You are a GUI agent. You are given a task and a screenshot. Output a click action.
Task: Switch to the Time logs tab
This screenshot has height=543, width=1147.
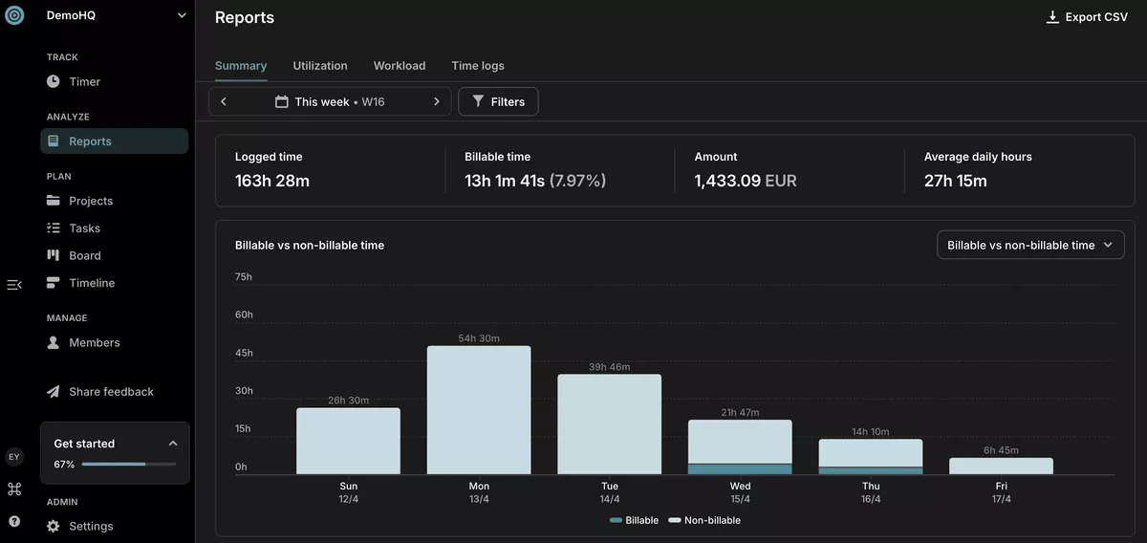478,66
